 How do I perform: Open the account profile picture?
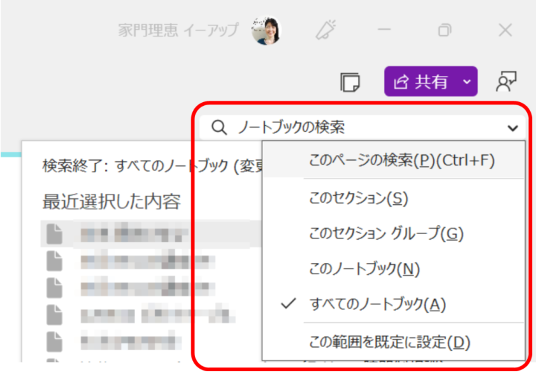pyautogui.click(x=266, y=30)
